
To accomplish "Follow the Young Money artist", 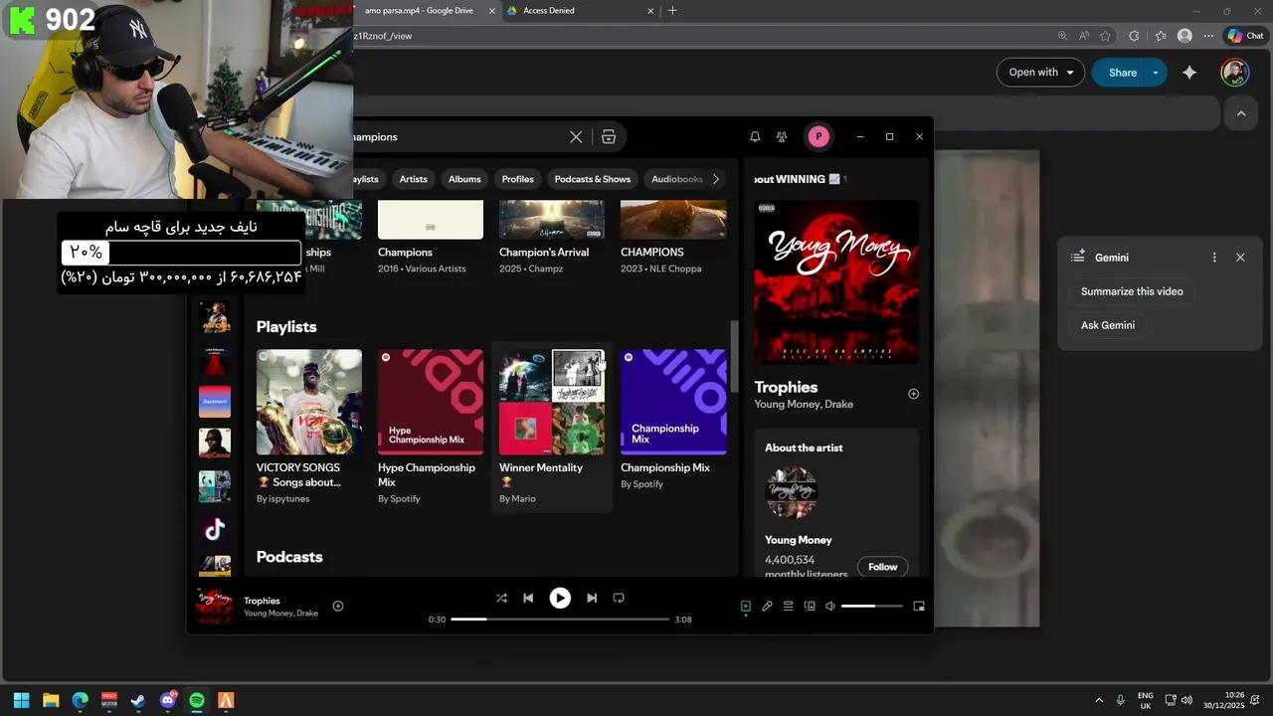I will [x=882, y=567].
